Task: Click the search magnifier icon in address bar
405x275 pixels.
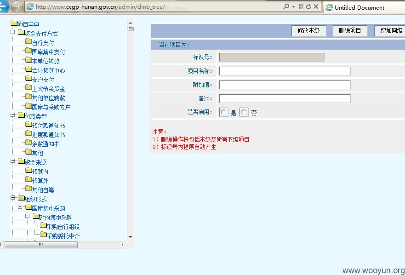Action: coord(286,7)
